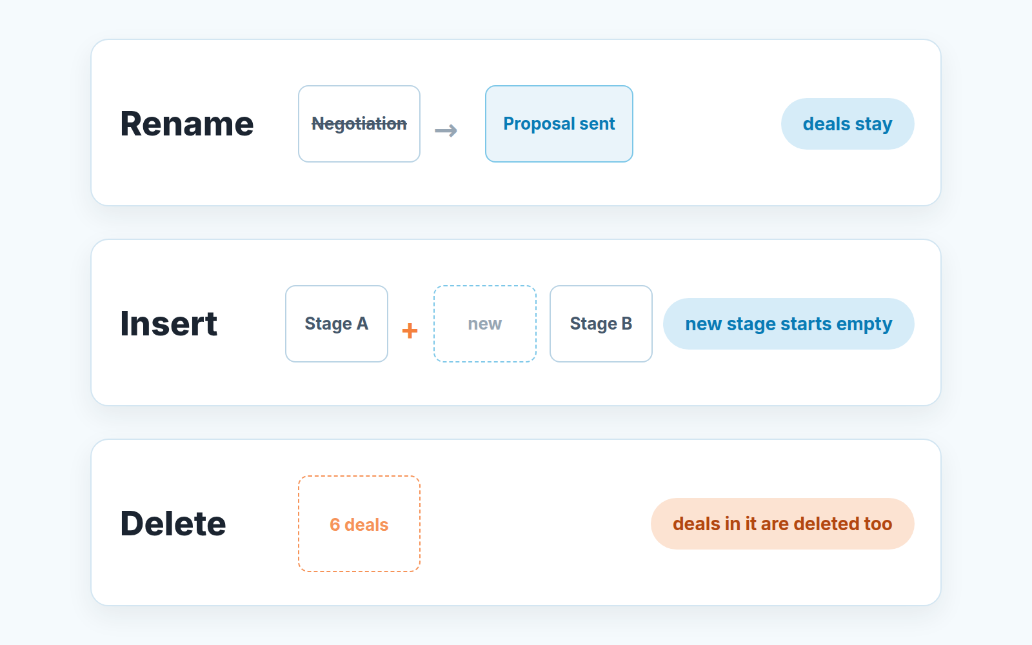Click the Insert heading

coord(169,324)
